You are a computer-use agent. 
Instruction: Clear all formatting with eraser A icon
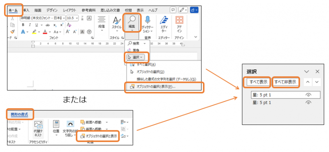[x=69, y=25]
